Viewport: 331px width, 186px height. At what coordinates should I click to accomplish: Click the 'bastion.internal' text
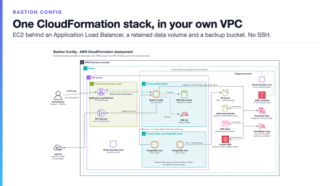(113, 152)
